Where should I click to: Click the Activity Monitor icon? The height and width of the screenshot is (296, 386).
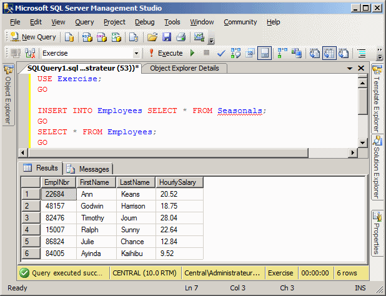(199, 37)
